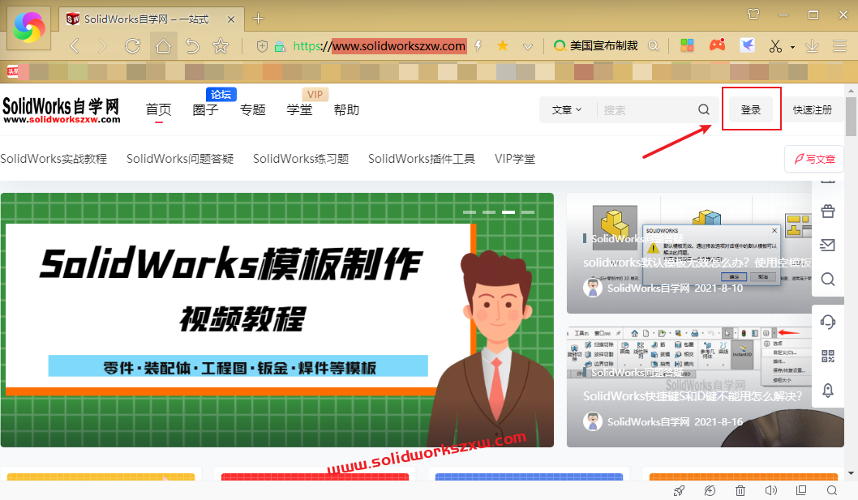Open the downloads arrow icon in toolbar
858x500 pixels.
click(813, 46)
